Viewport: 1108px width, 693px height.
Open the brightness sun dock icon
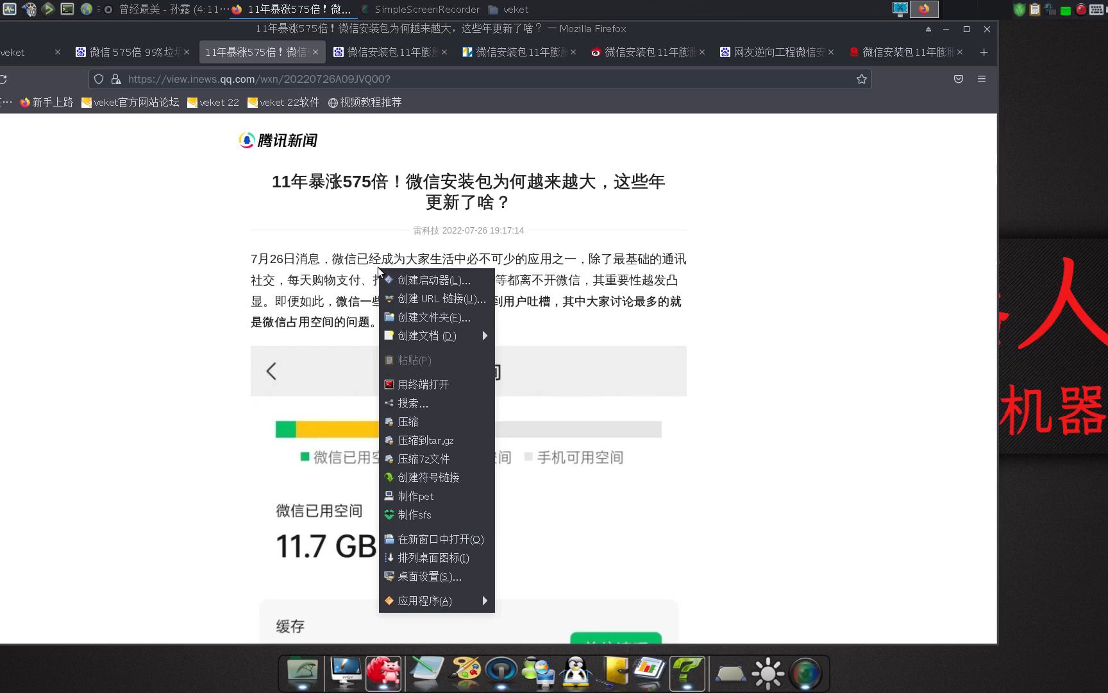(x=768, y=672)
